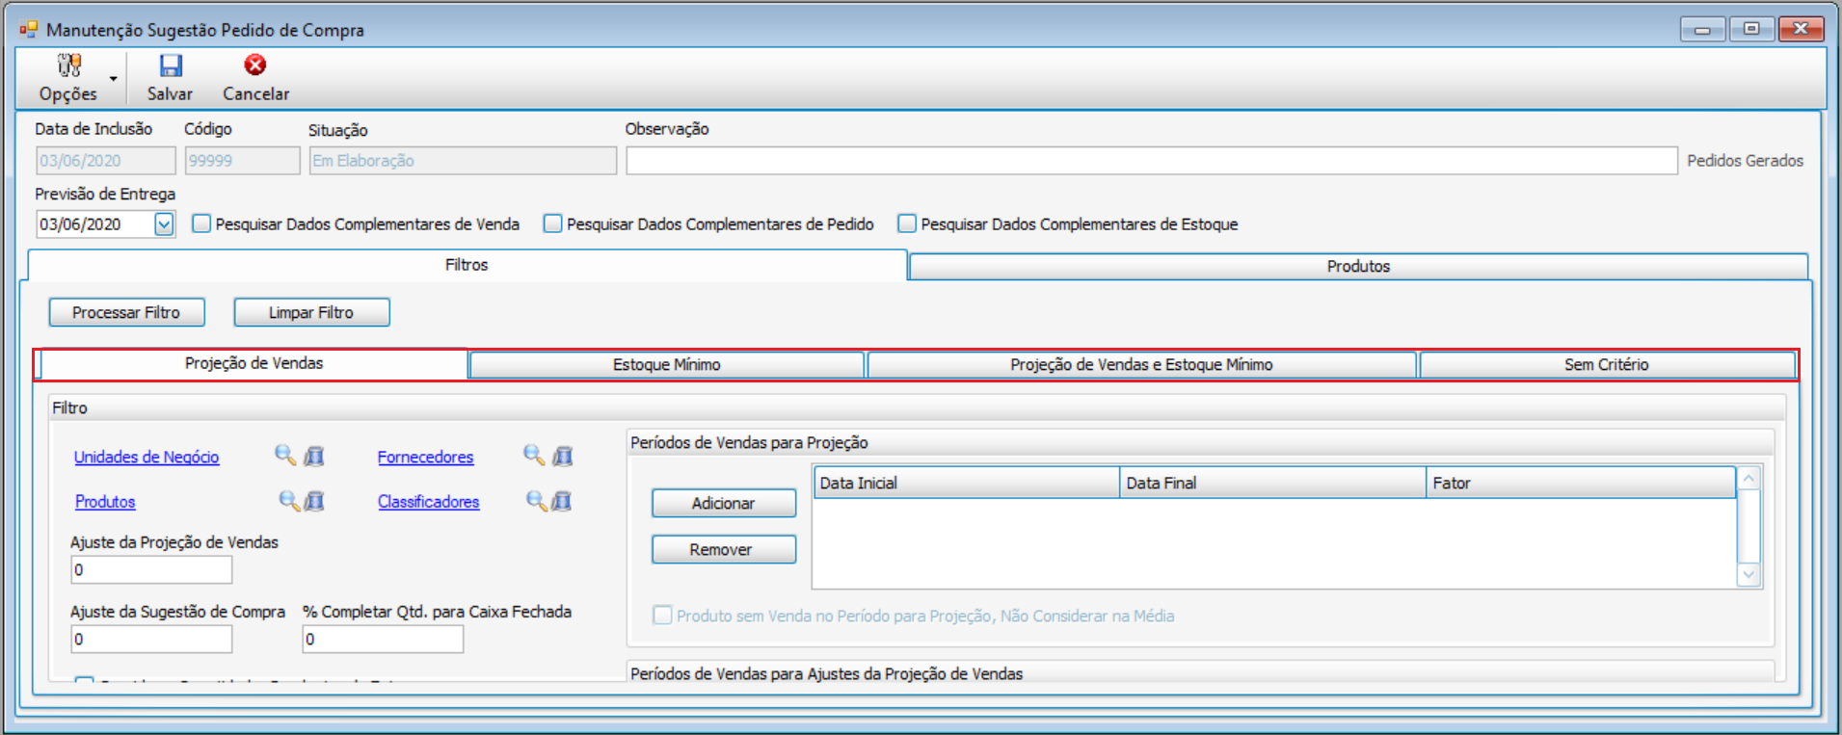Search Classificadores with magnifier icon

537,500
